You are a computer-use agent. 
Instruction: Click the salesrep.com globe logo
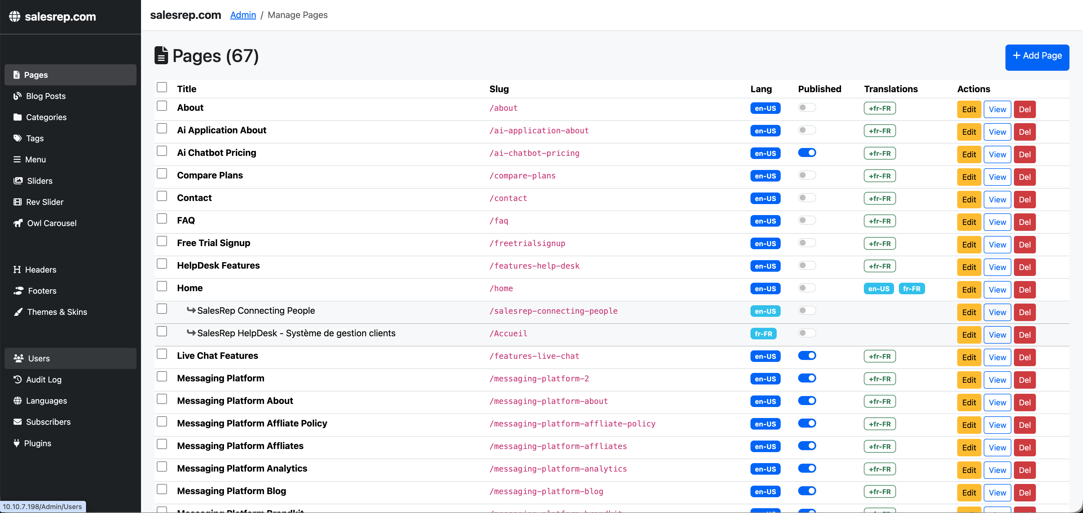click(16, 16)
